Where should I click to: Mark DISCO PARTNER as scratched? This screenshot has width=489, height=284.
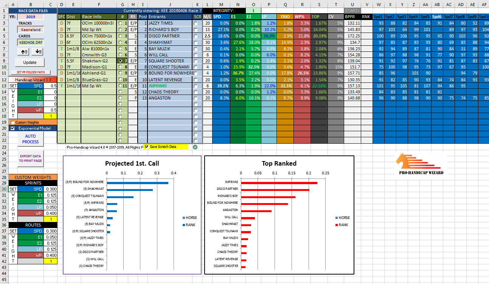tap(196, 36)
